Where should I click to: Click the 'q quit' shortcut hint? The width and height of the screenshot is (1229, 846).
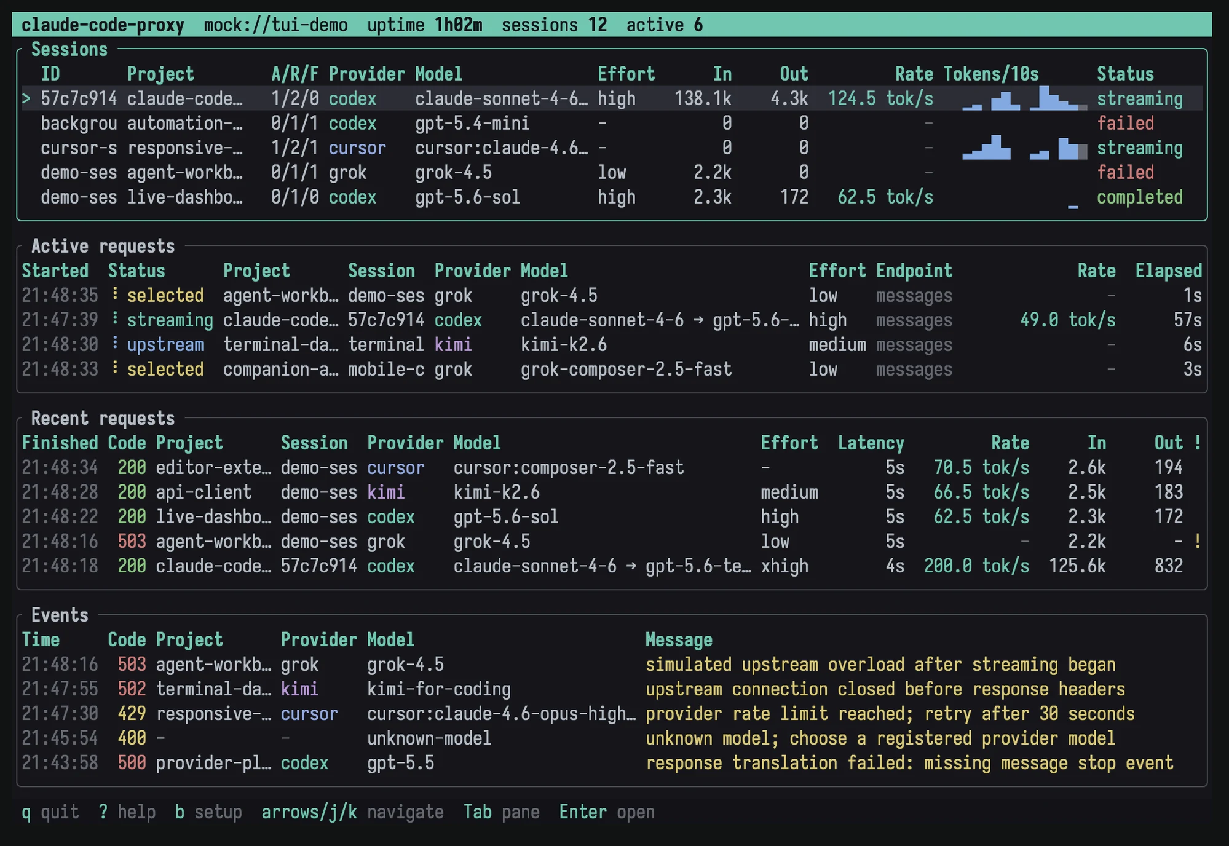(x=50, y=812)
